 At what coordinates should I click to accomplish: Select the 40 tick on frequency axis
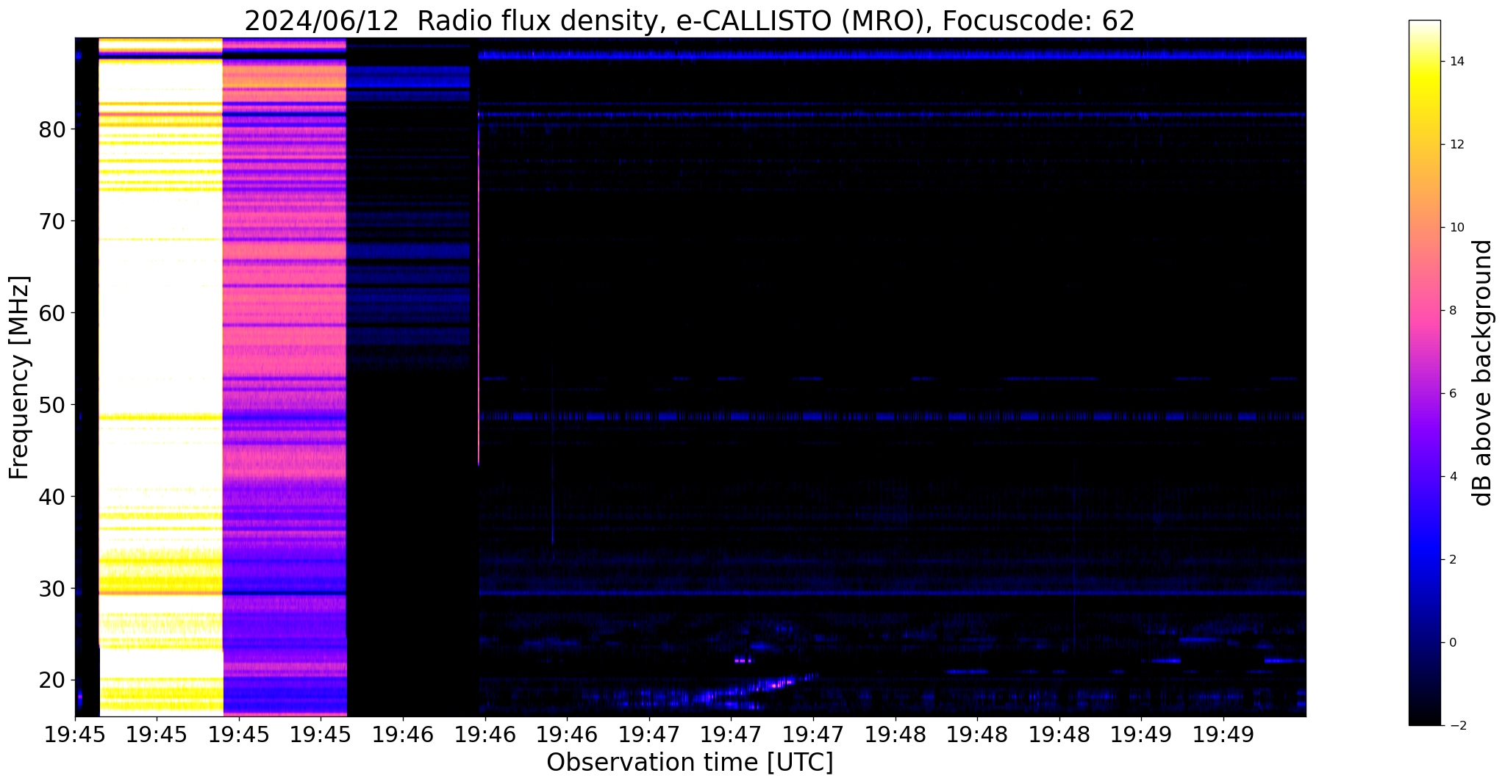click(53, 497)
